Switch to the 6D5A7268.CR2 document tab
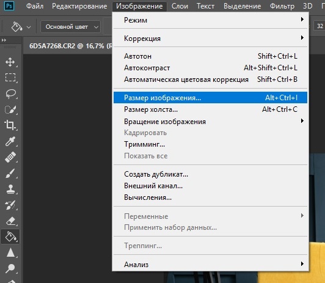 pyautogui.click(x=68, y=46)
